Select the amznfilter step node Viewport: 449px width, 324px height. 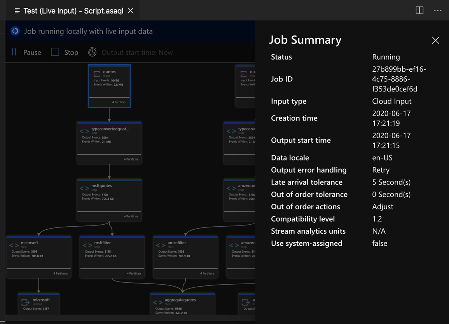(x=185, y=257)
